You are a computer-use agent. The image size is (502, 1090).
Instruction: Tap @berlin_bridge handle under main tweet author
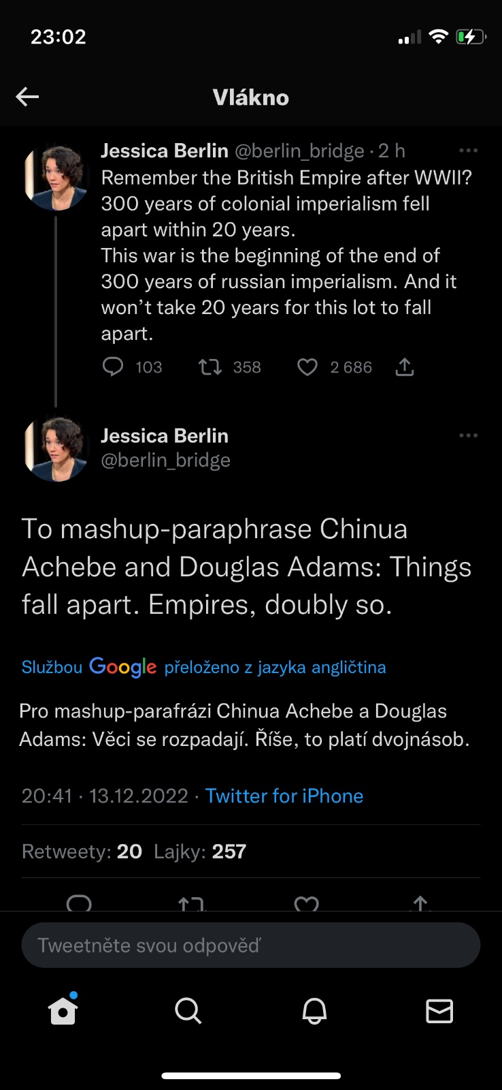(x=165, y=461)
